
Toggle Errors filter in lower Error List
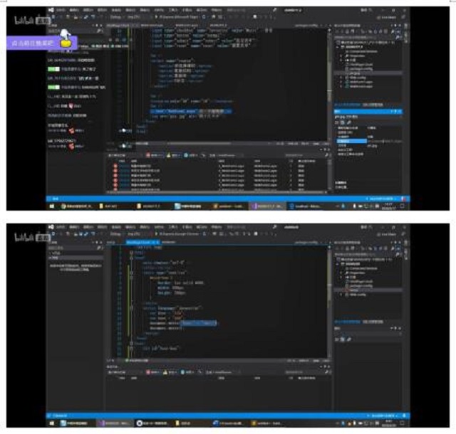[153, 372]
